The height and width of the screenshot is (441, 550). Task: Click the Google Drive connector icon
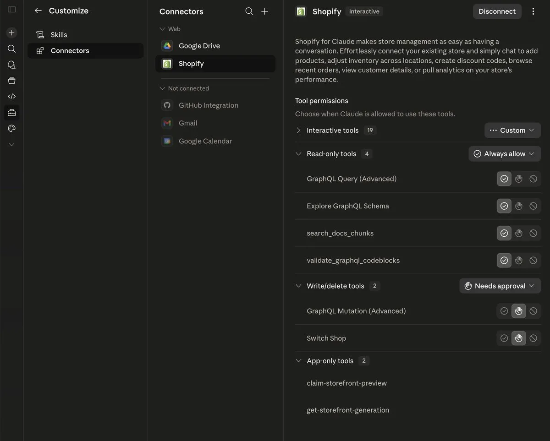167,46
